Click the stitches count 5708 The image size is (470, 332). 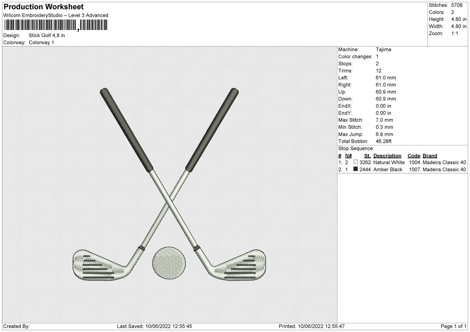pyautogui.click(x=457, y=5)
